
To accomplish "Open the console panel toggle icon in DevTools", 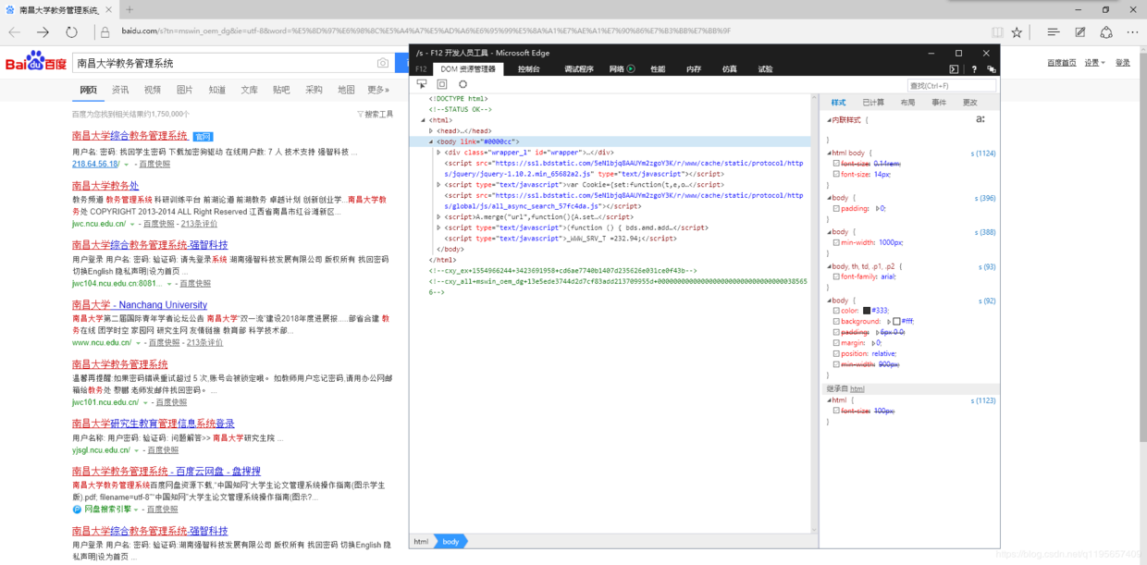I will [x=954, y=69].
